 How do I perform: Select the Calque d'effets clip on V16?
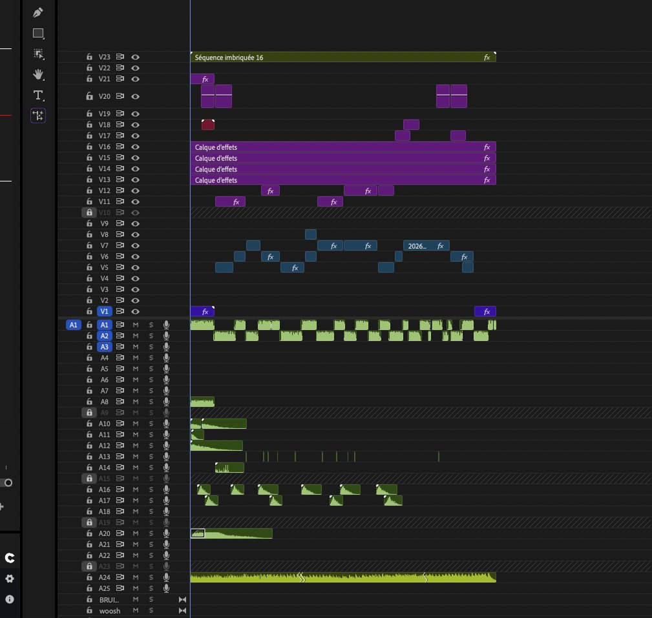[323, 147]
